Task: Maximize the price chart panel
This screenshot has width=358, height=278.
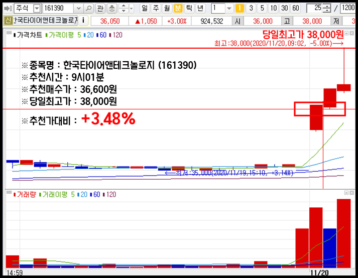Action: (346, 33)
